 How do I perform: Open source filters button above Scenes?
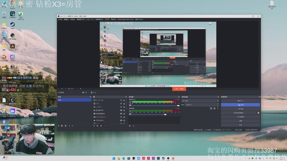(x=93, y=93)
